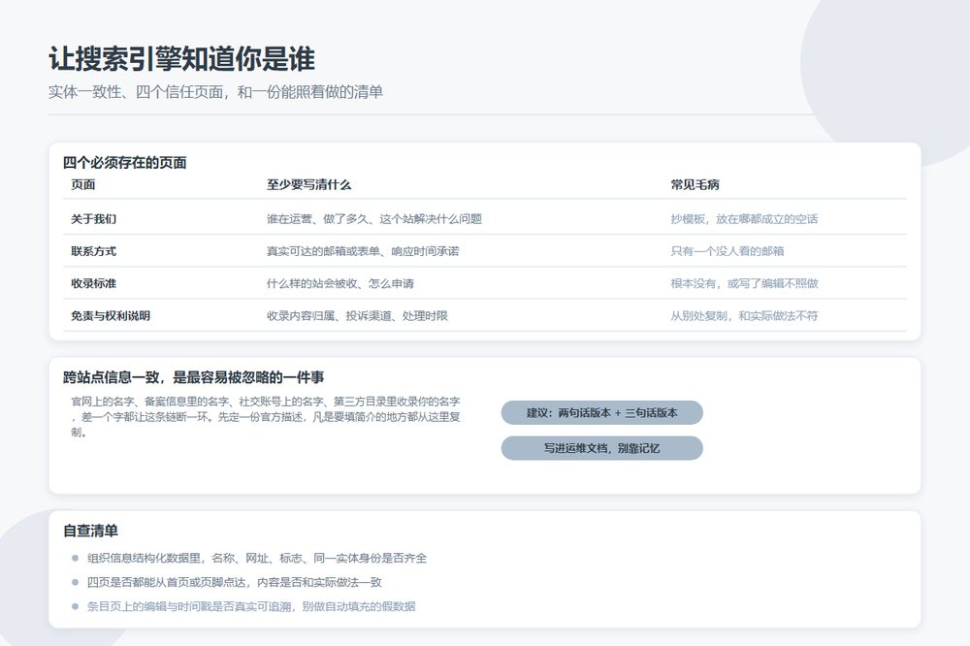Click the cell '根本没有，或写了编辑不照做'
The width and height of the screenshot is (970, 646).
744,283
